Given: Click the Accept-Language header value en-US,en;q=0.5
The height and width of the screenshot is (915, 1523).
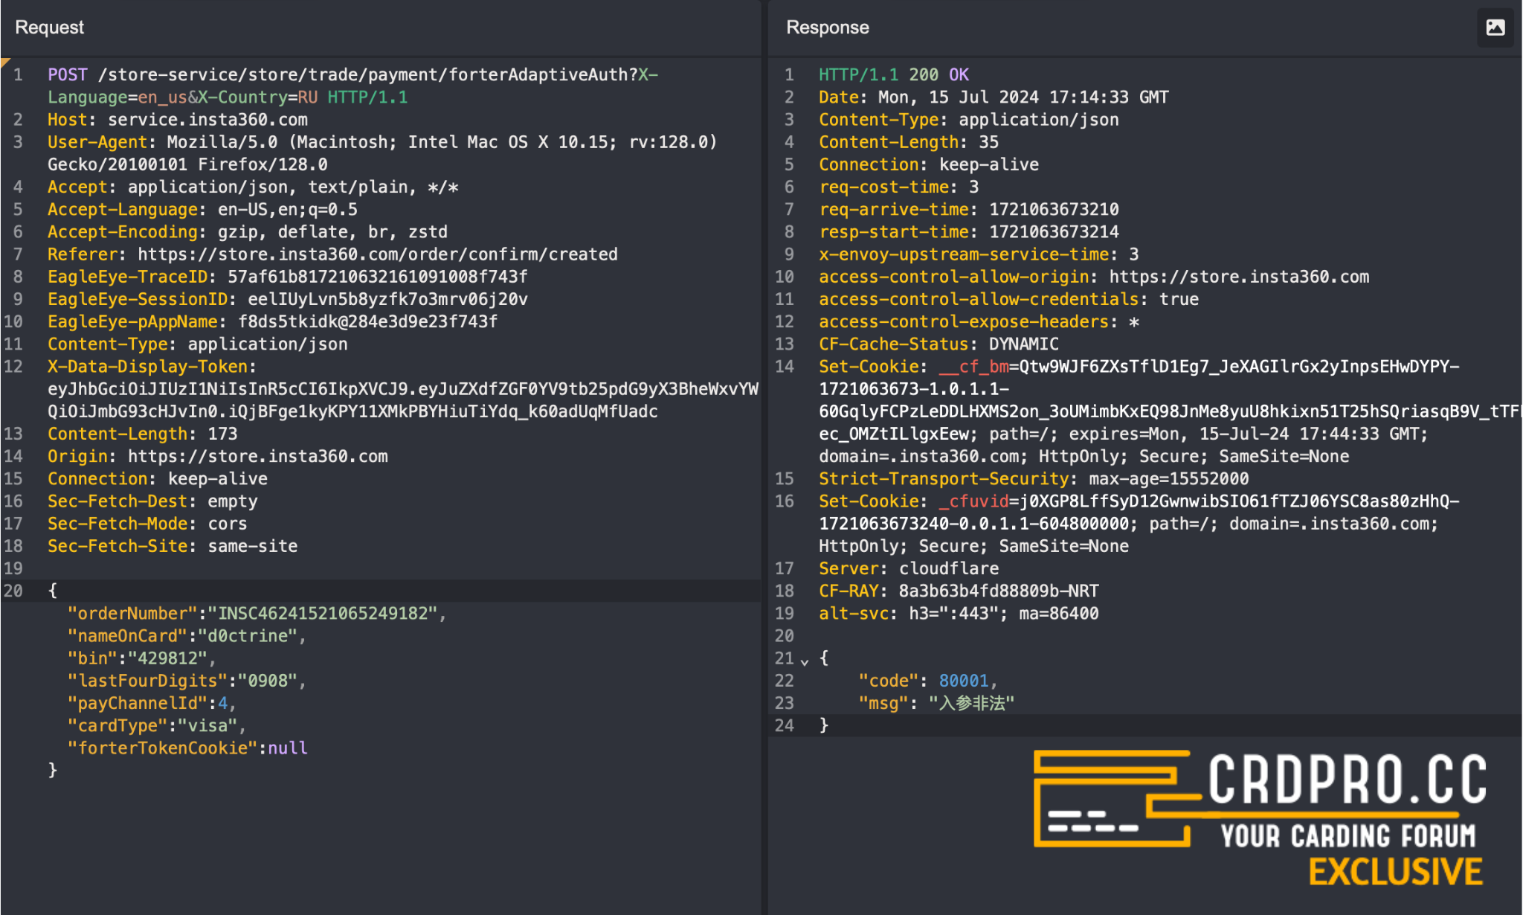Looking at the screenshot, I should coord(287,210).
